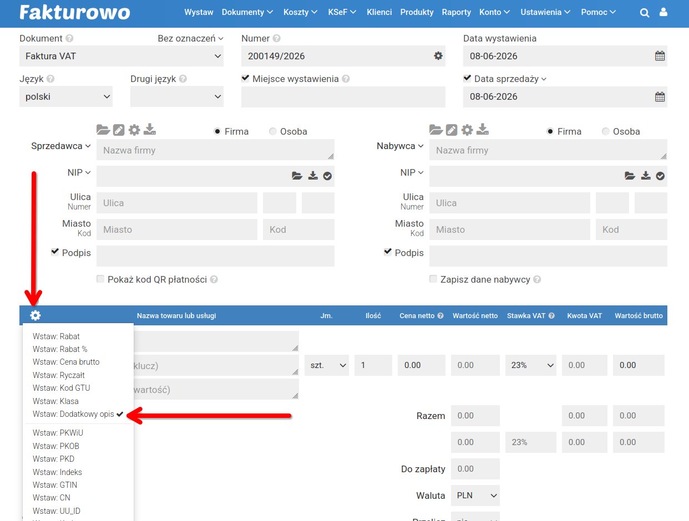Screen dimensions: 689x521
Task: Open buyer folder icon above Nabywca
Action: pos(436,130)
